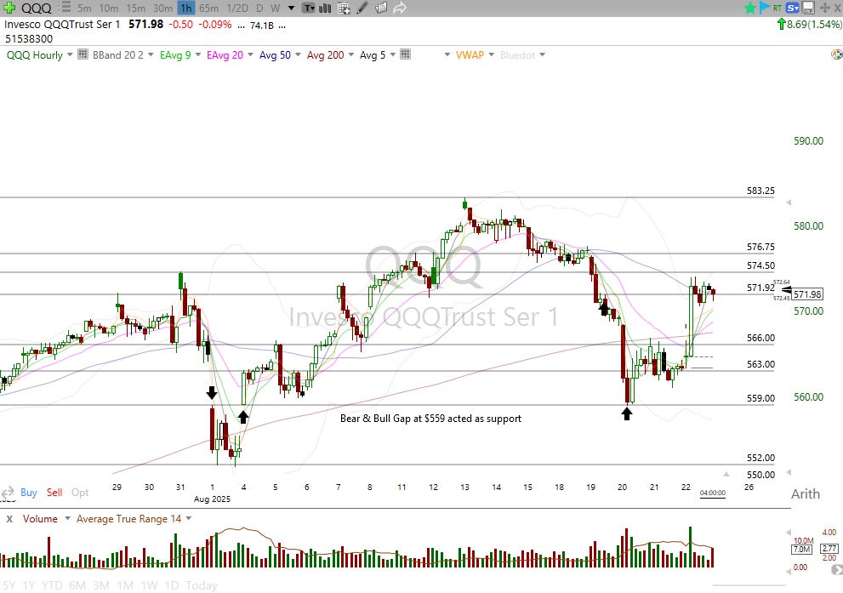Click the share arrow icon

pyautogui.click(x=400, y=8)
